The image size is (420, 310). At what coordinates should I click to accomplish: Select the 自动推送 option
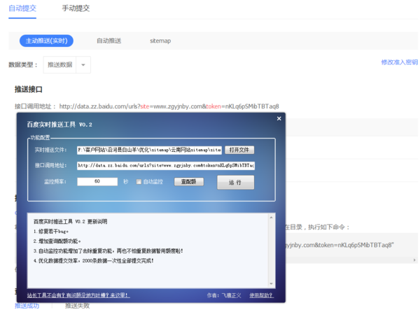coord(108,41)
